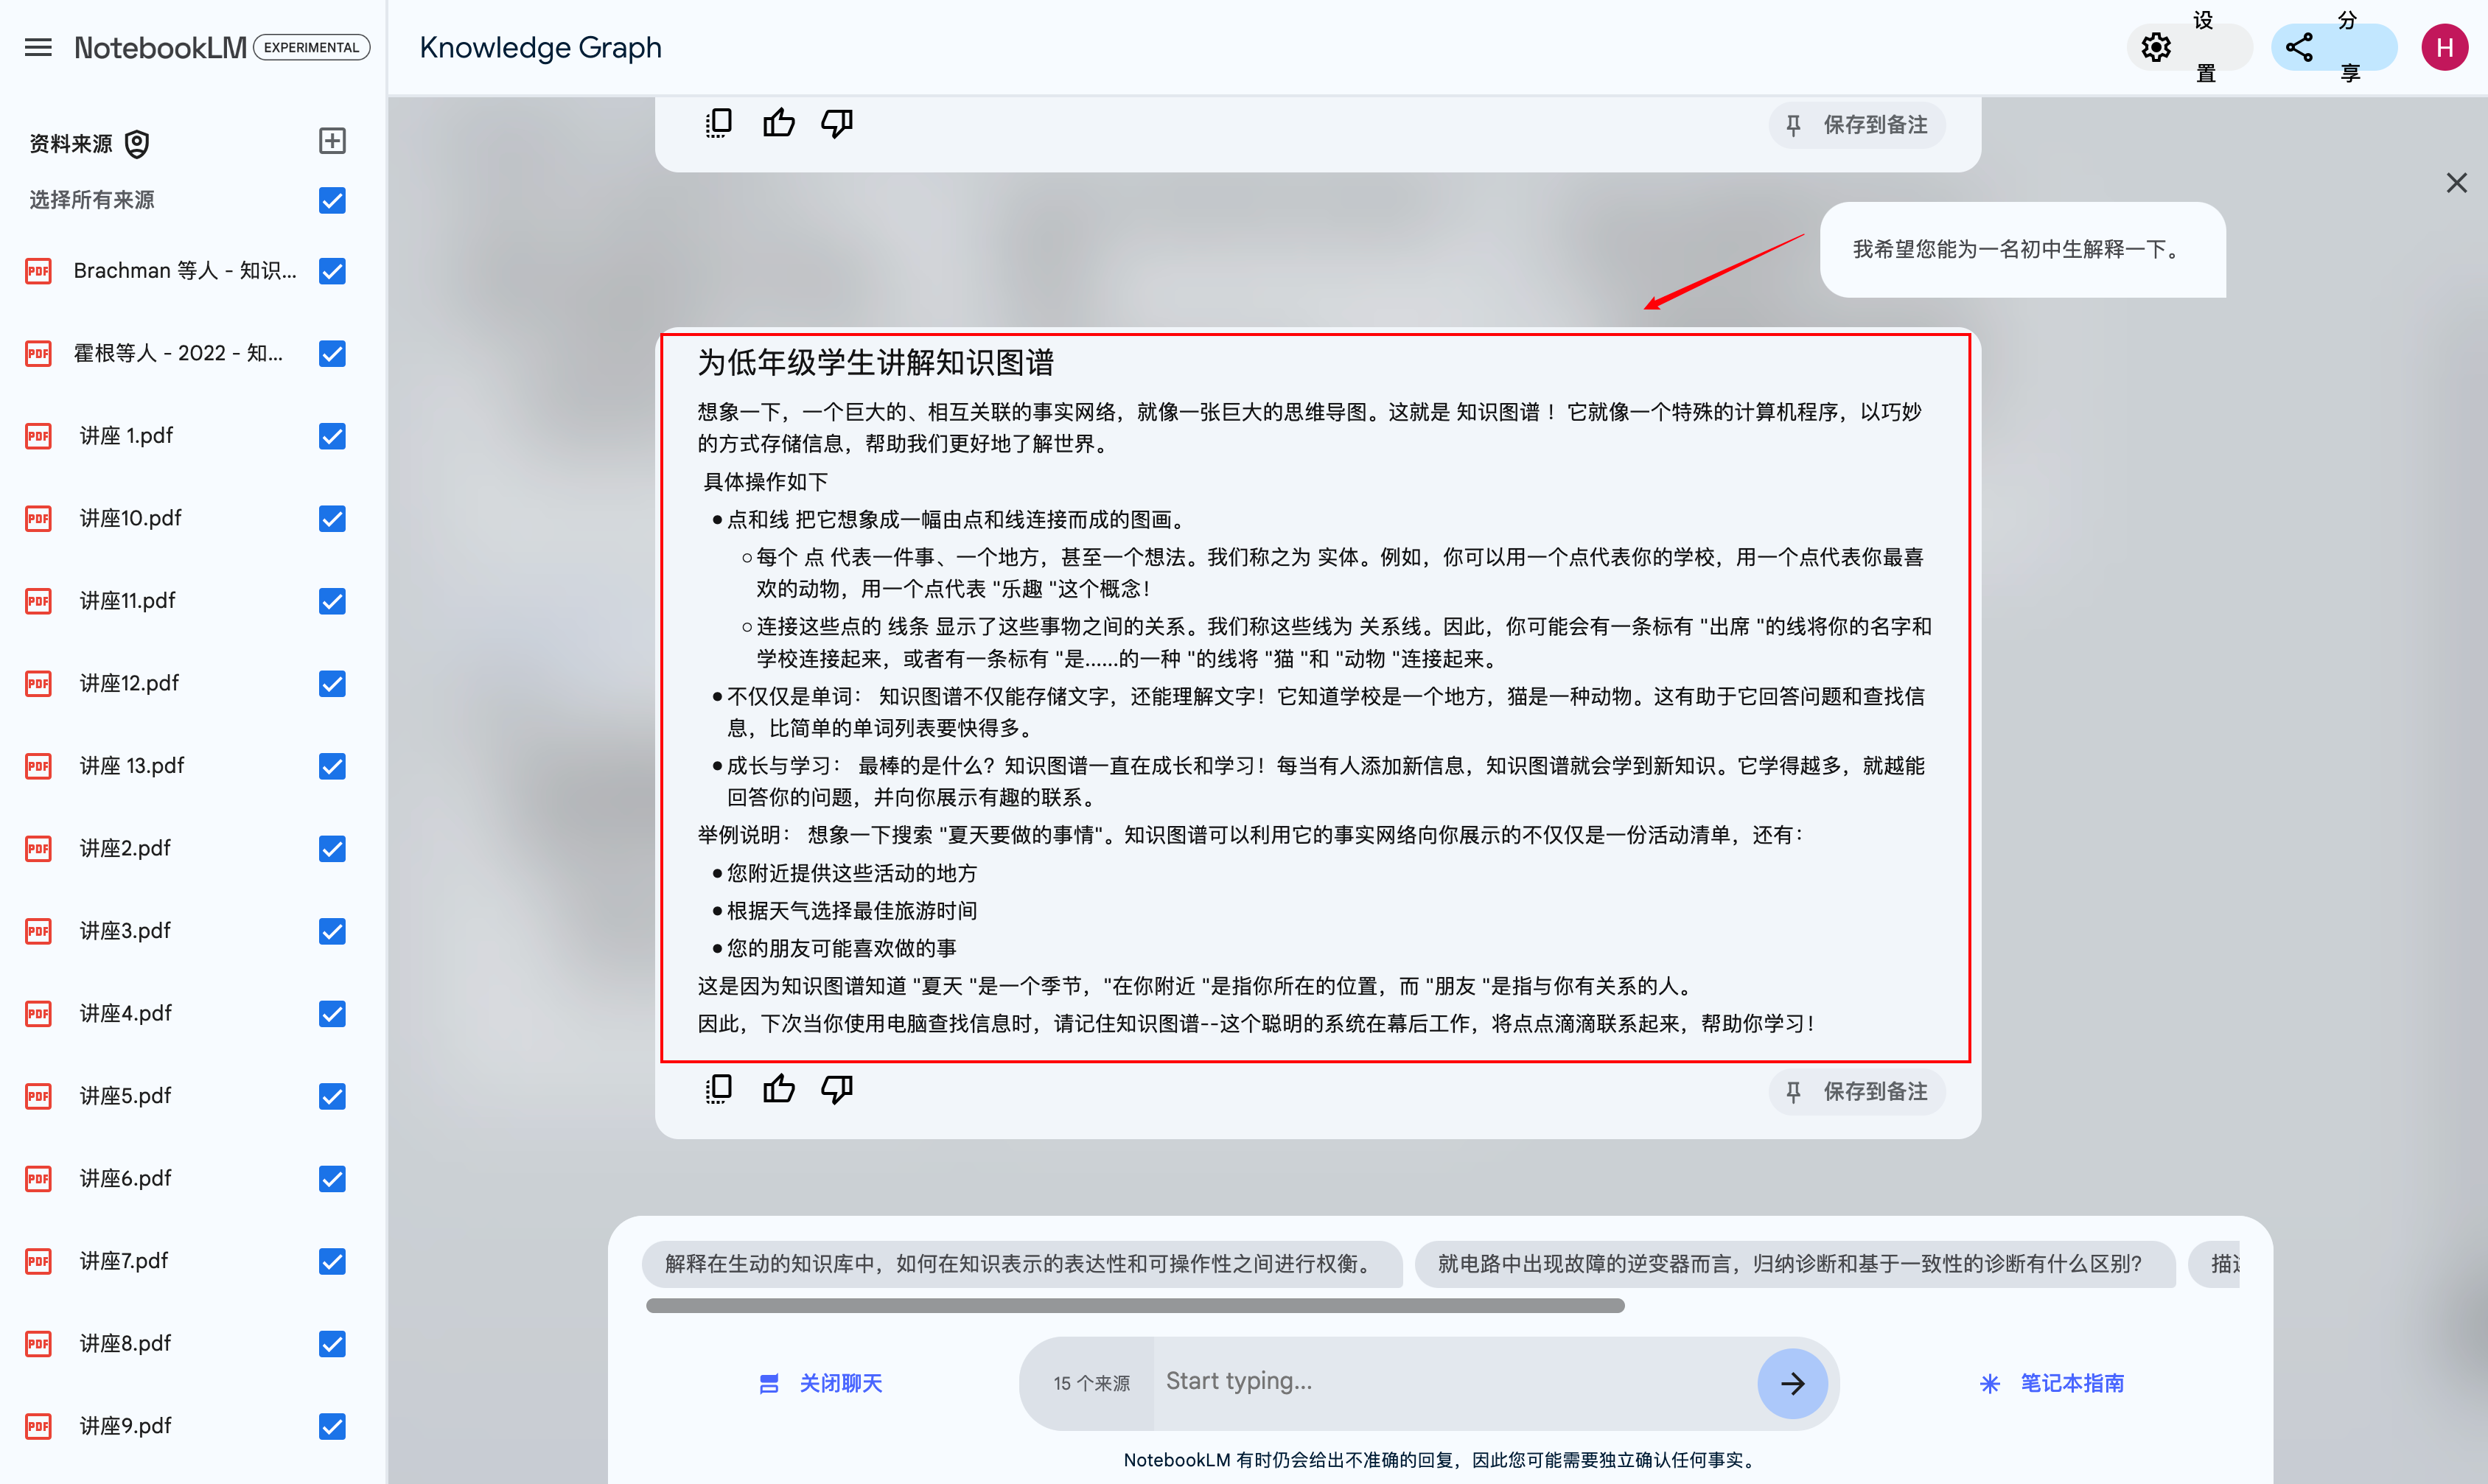
Task: Select suggested question about 逆变器 diagnosis
Action: click(x=1794, y=1264)
